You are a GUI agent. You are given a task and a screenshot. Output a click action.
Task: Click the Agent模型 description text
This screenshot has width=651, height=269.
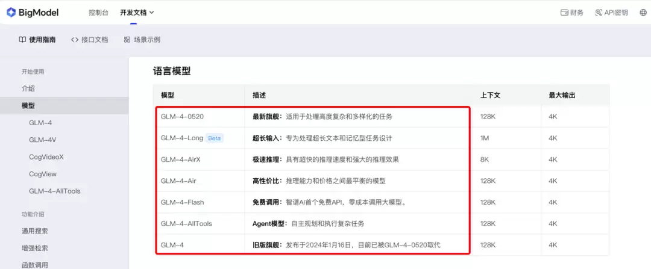click(x=309, y=224)
